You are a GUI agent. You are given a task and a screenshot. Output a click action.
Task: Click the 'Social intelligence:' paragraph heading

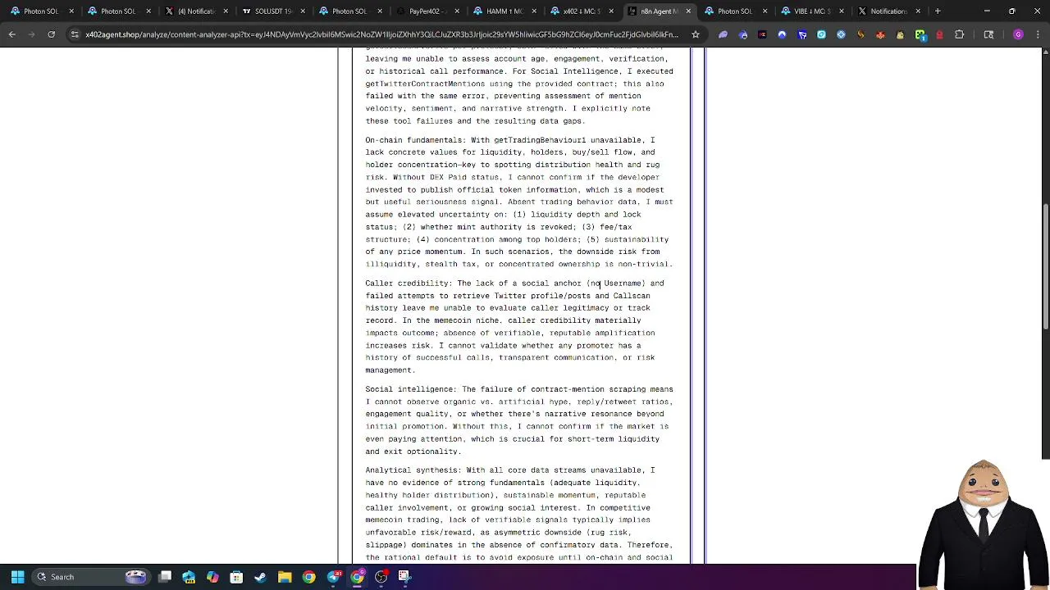pos(411,389)
